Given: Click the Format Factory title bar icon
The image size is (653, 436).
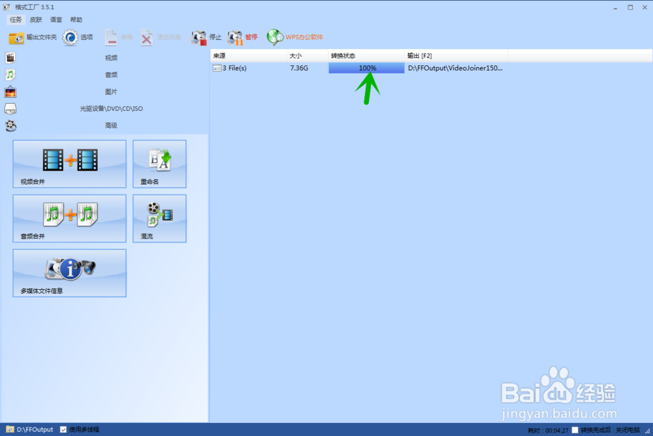Looking at the screenshot, I should 7,7.
